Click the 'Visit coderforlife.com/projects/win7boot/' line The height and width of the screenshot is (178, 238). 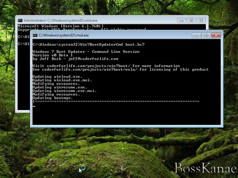tap(106, 66)
